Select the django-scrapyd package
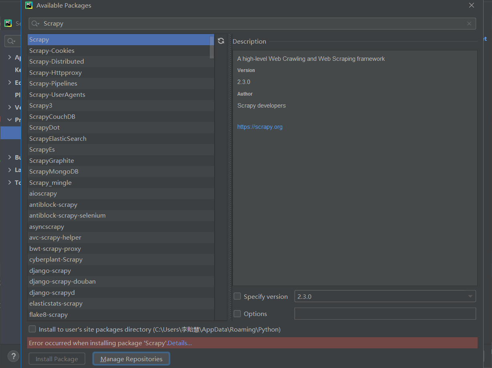This screenshot has height=368, width=492. pos(120,292)
